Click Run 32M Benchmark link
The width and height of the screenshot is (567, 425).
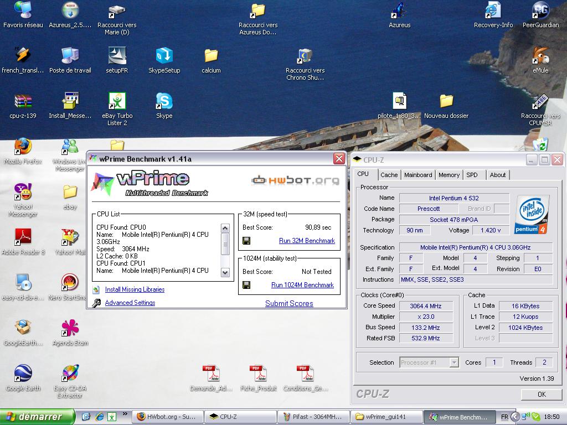(307, 241)
